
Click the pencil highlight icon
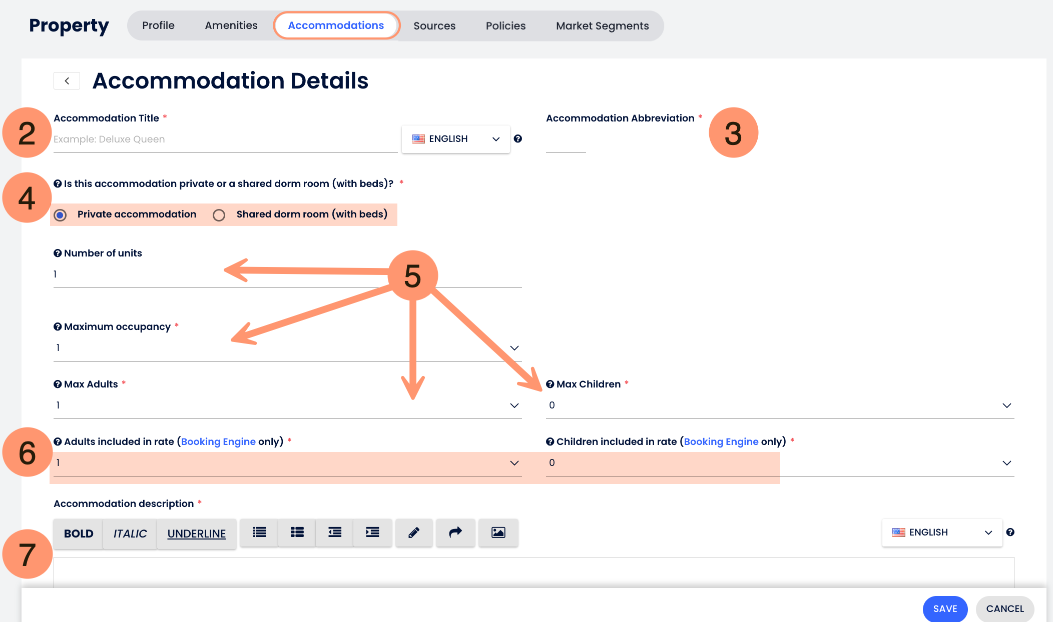tap(414, 532)
